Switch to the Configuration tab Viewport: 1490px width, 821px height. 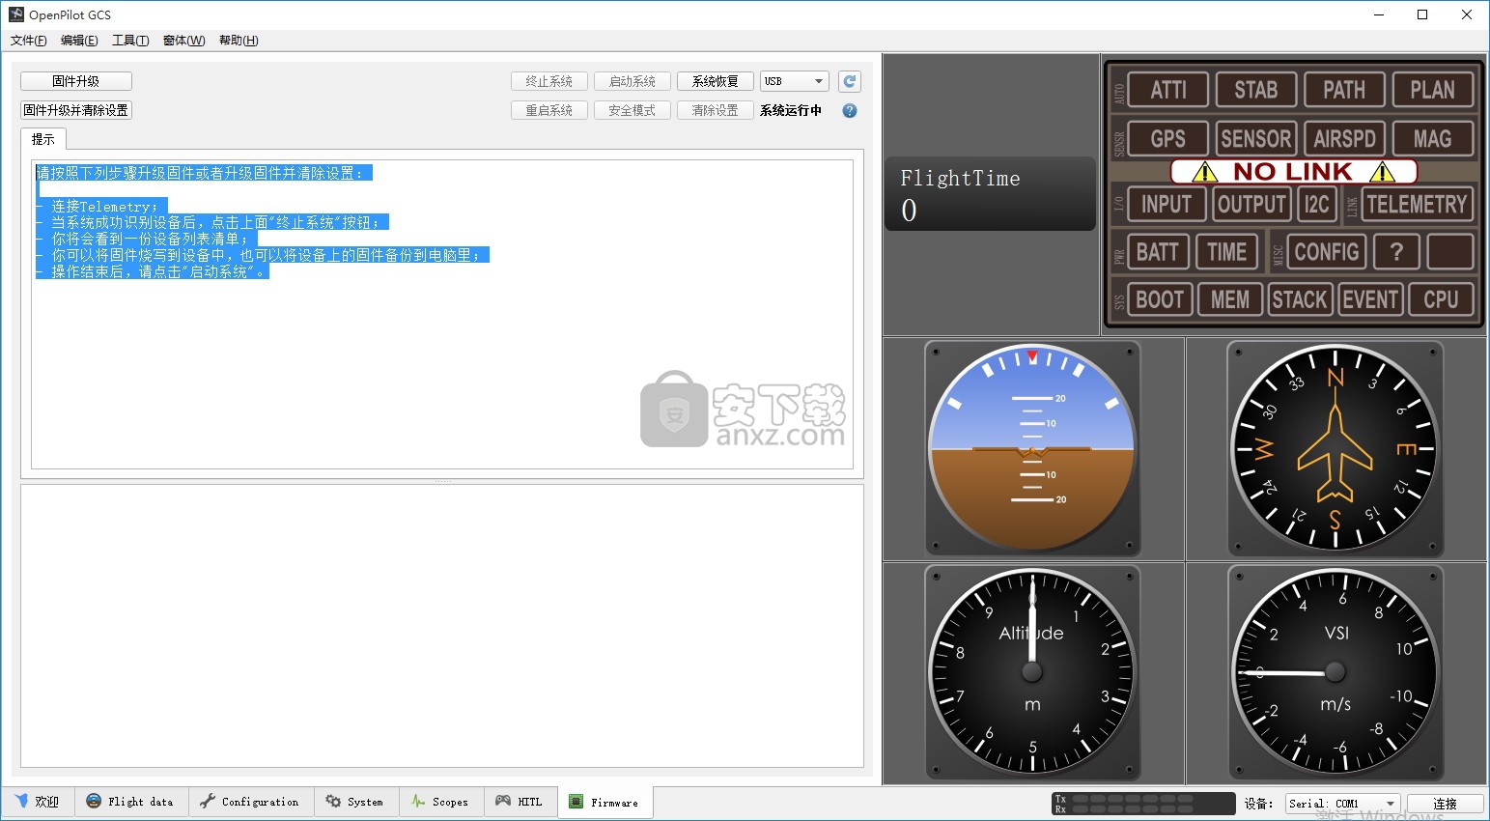pos(250,802)
